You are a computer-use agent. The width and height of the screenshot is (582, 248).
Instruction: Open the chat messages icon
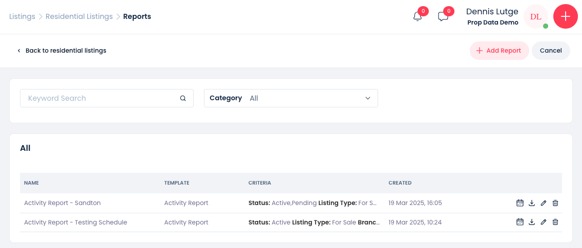pos(443,17)
